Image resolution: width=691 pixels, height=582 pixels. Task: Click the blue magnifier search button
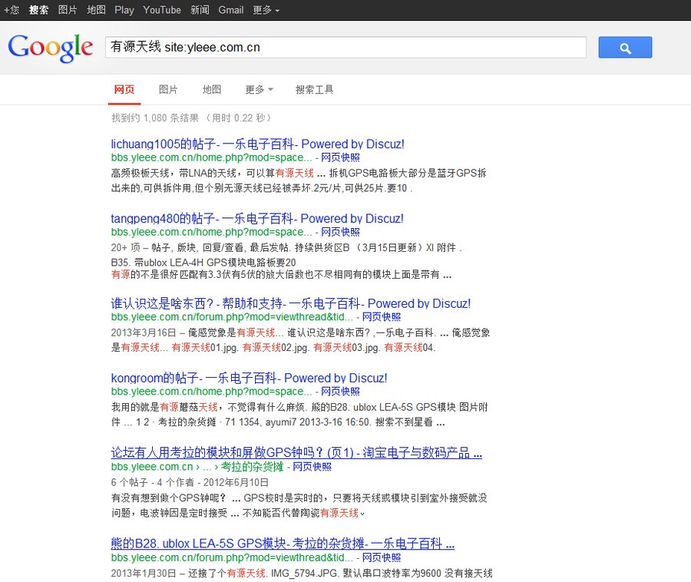(624, 47)
